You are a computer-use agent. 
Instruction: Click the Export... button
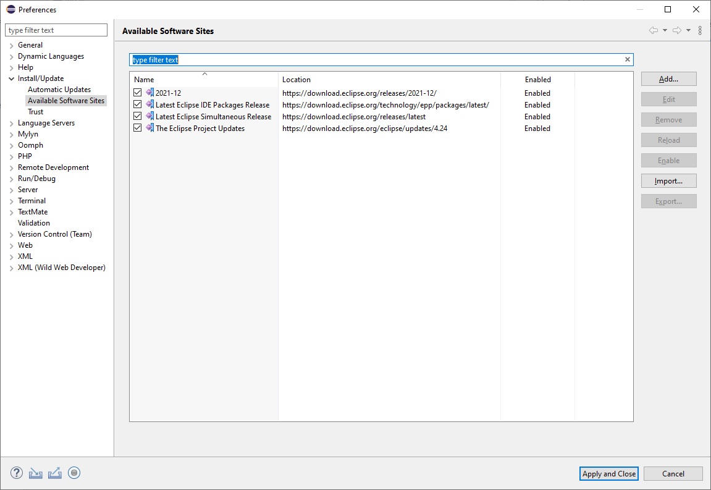click(x=669, y=201)
